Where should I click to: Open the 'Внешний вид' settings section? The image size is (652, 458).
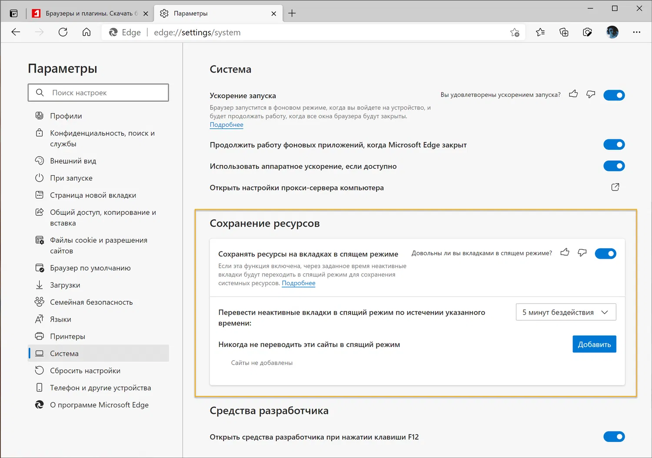point(73,161)
